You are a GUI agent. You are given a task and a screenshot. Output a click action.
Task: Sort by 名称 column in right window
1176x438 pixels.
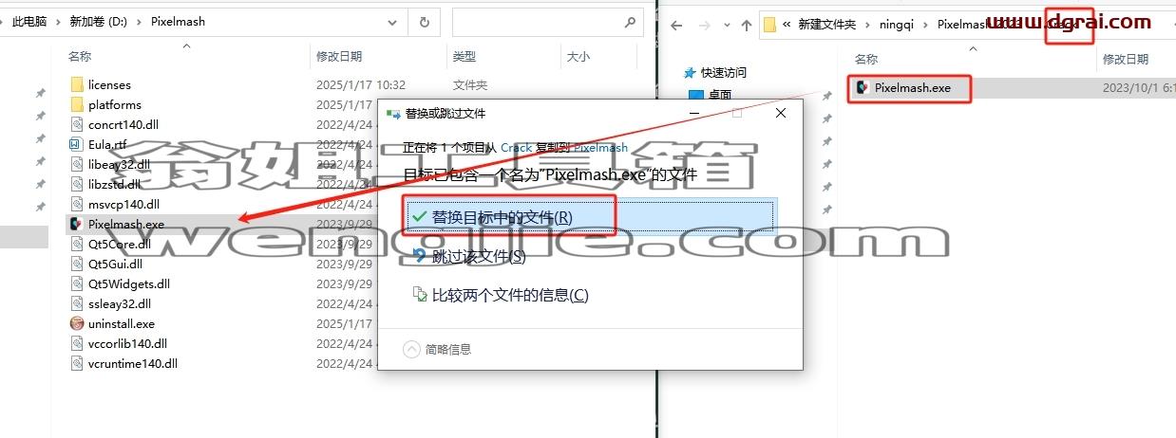coord(866,59)
